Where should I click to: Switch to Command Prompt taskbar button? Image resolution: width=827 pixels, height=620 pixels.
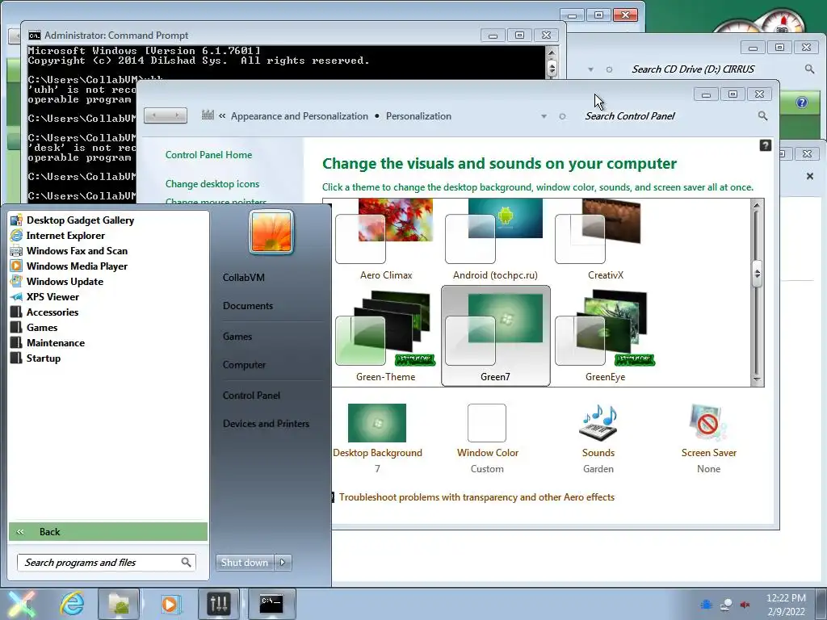(271, 604)
